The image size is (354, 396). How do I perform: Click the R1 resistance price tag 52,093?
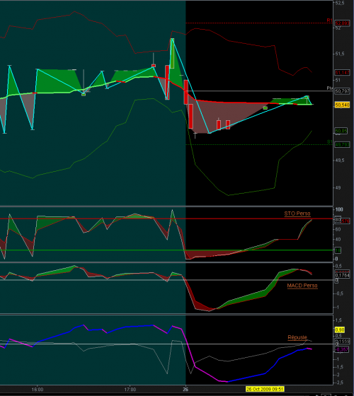tap(343, 23)
